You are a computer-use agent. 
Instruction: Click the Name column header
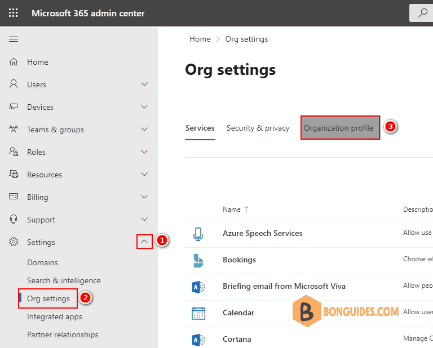tap(231, 209)
